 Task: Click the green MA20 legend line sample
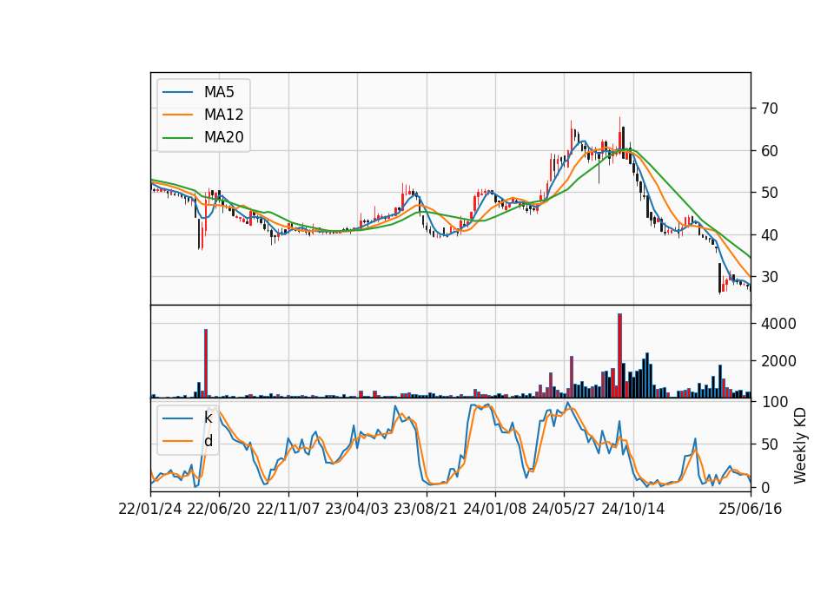click(177, 138)
